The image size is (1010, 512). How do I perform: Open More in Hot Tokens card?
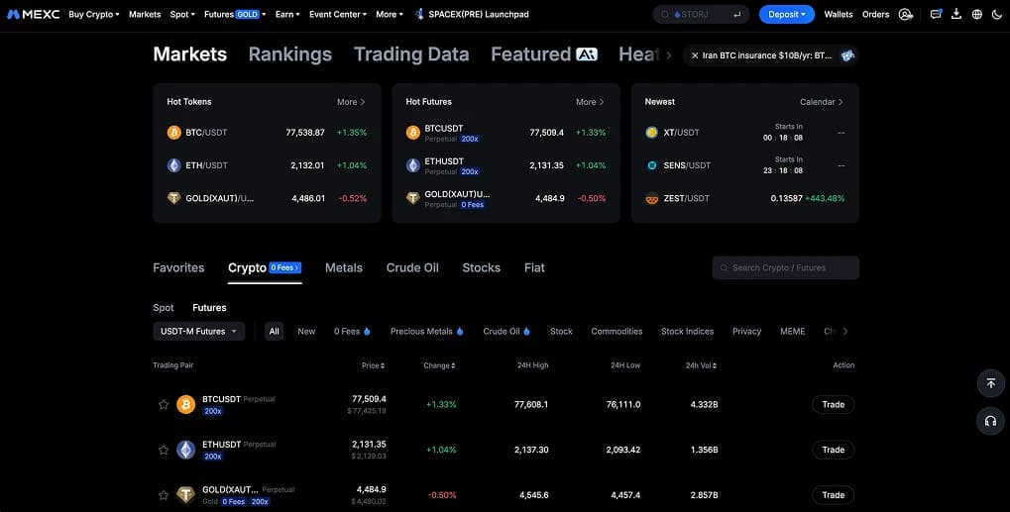click(351, 102)
